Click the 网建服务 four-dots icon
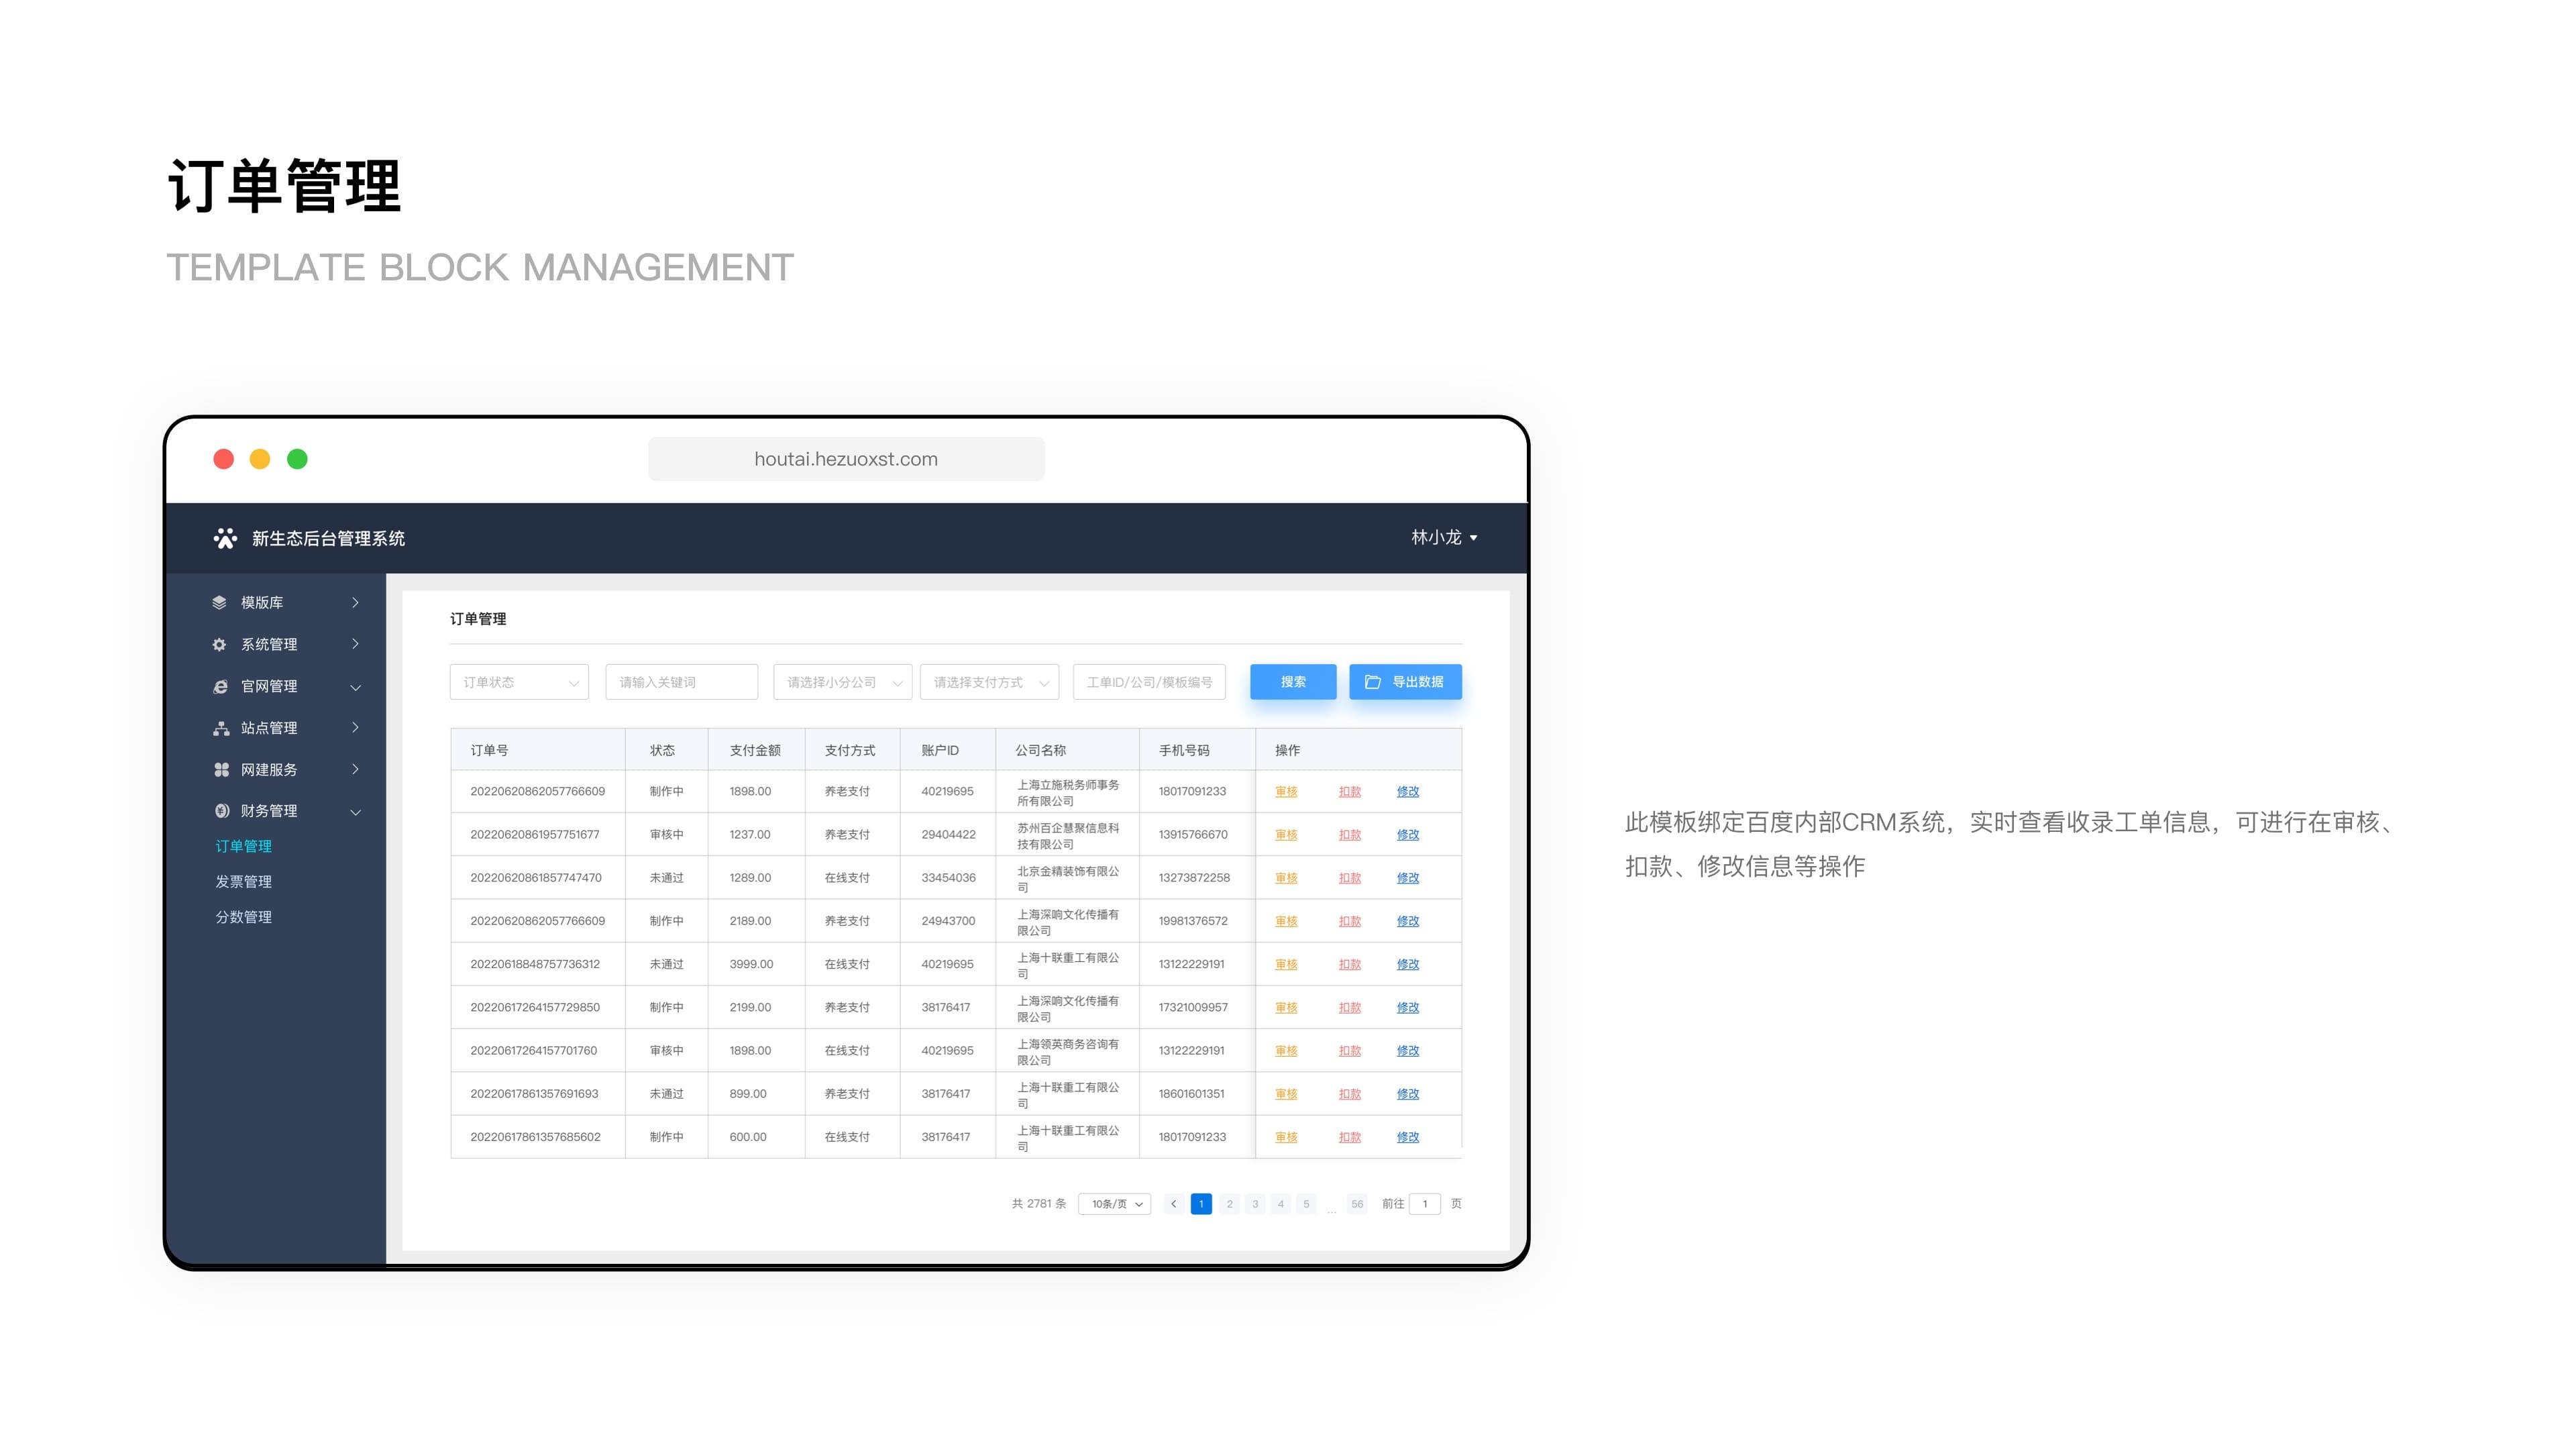Image resolution: width=2576 pixels, height=1449 pixels. click(220, 769)
